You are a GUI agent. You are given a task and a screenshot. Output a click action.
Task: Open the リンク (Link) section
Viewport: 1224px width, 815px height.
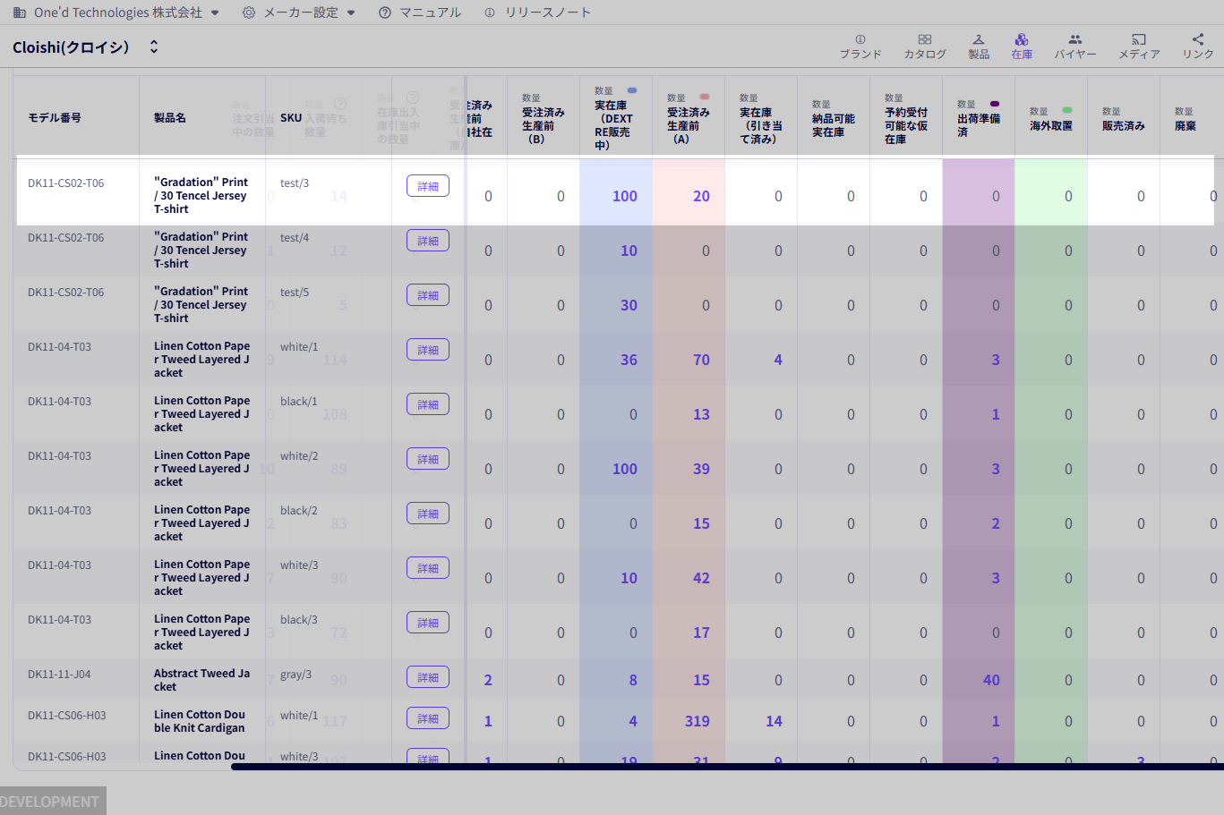(1198, 47)
